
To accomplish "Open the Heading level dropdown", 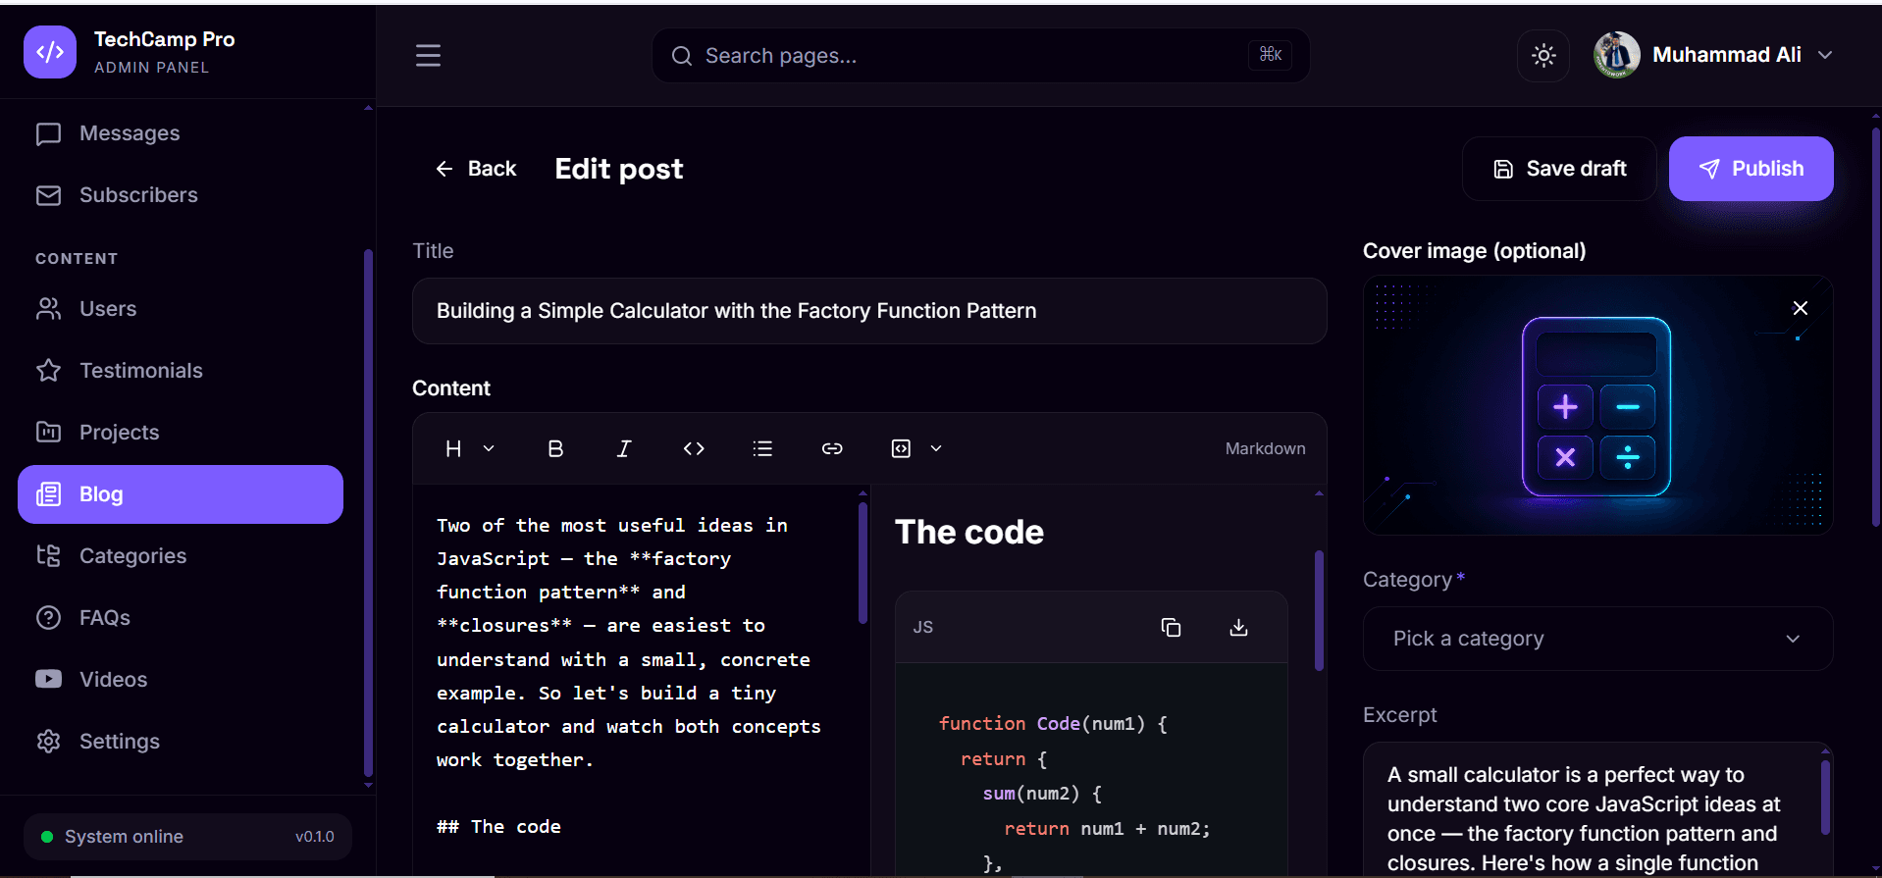I will point(470,448).
